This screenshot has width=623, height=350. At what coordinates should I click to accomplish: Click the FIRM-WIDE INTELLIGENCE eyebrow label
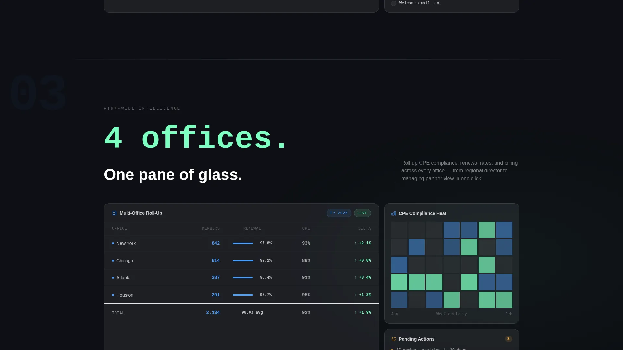(142, 109)
